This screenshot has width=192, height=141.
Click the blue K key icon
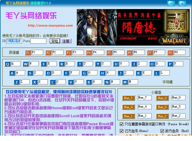tap(139, 73)
